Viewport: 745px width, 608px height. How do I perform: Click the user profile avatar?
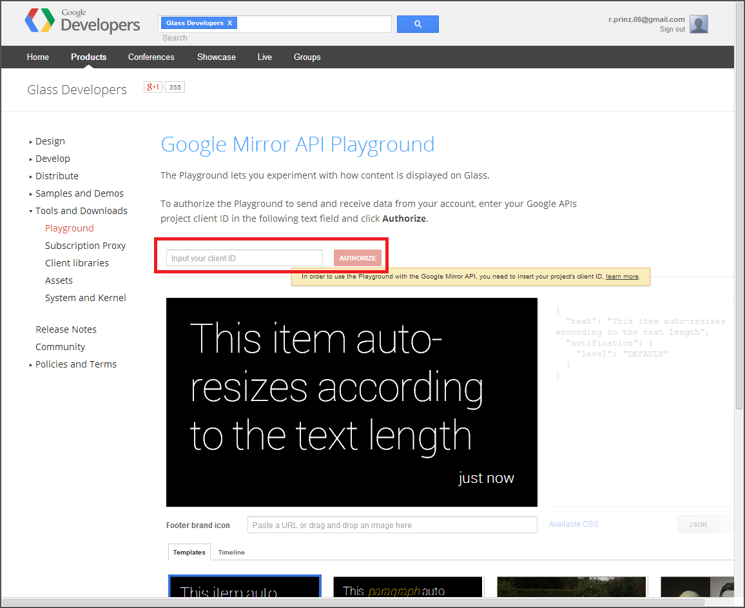[699, 25]
